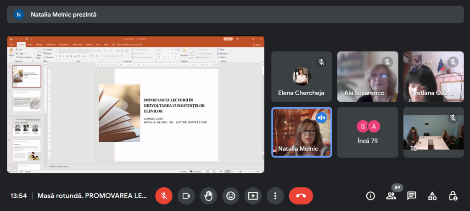Click Elena Chercheja's participant tile
This screenshot has height=211, width=470.
point(302,76)
